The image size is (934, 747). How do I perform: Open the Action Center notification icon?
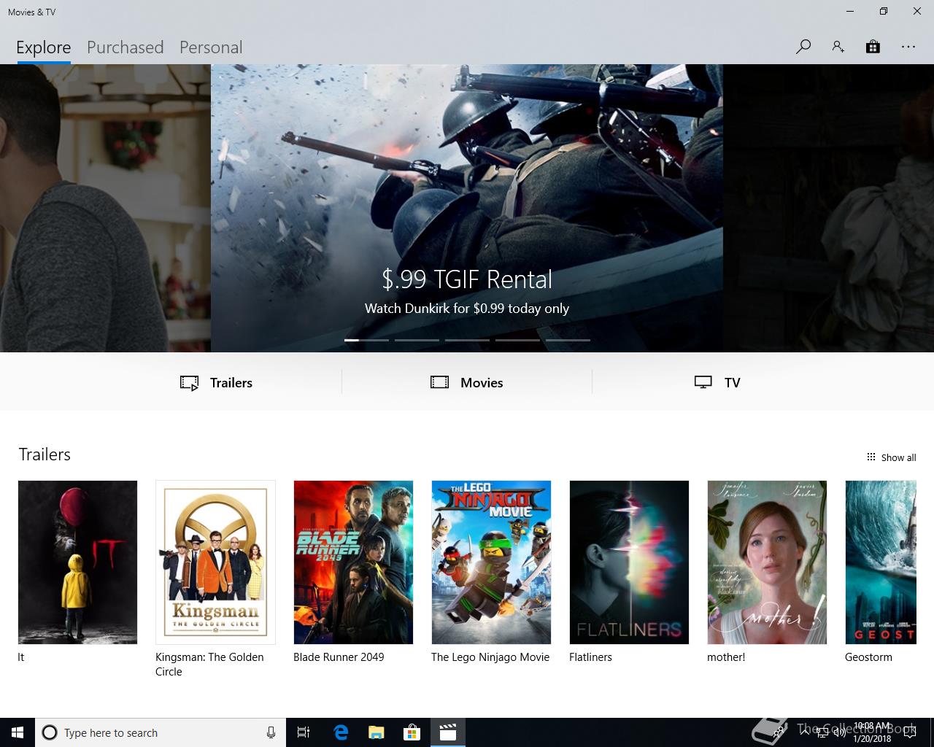tap(910, 732)
